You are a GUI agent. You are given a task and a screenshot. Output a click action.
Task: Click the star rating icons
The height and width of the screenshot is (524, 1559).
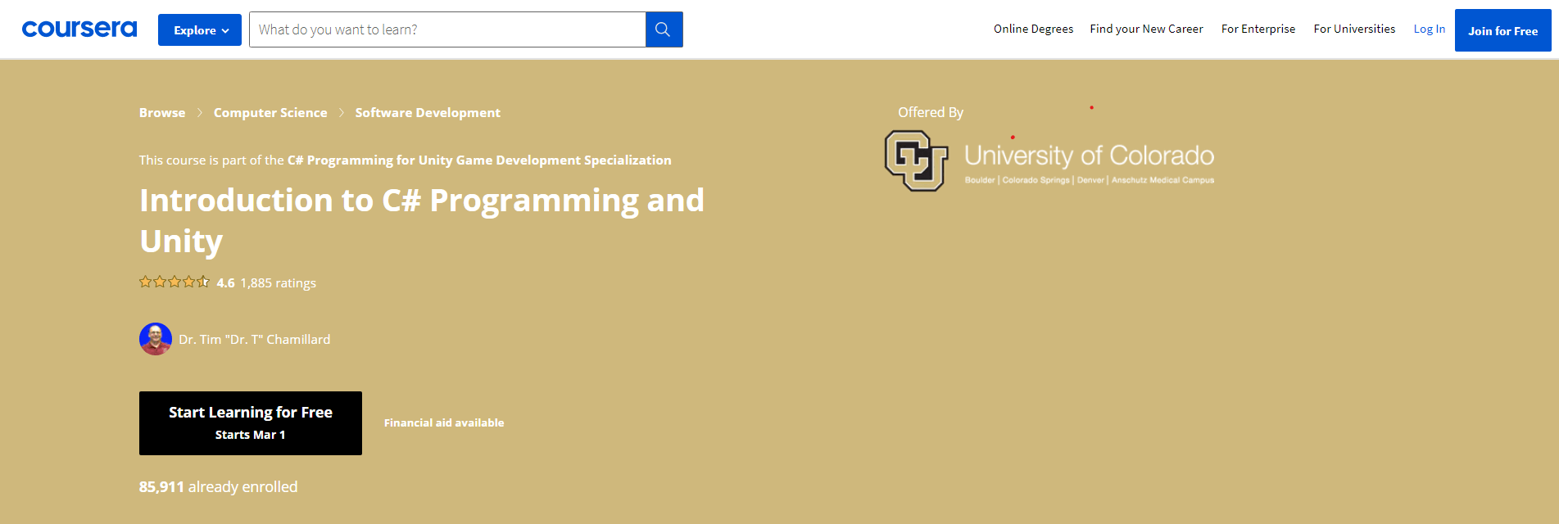(x=174, y=282)
